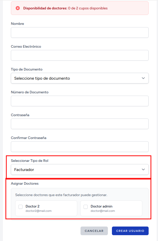Click the red error icon in availability banner

[x=18, y=8]
